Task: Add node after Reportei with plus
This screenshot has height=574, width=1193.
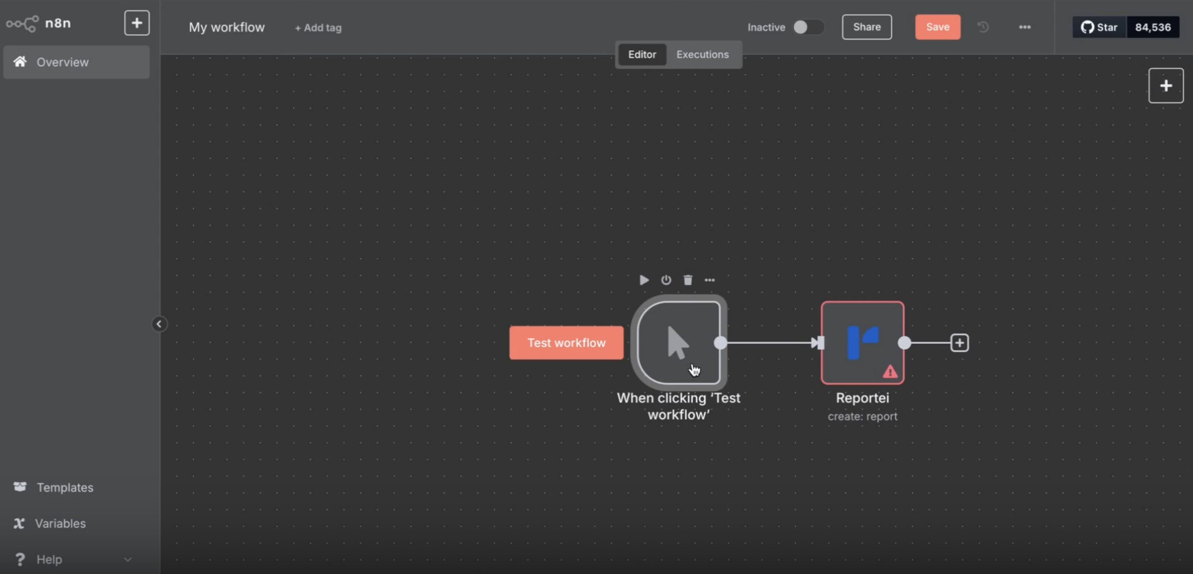Action: point(959,343)
